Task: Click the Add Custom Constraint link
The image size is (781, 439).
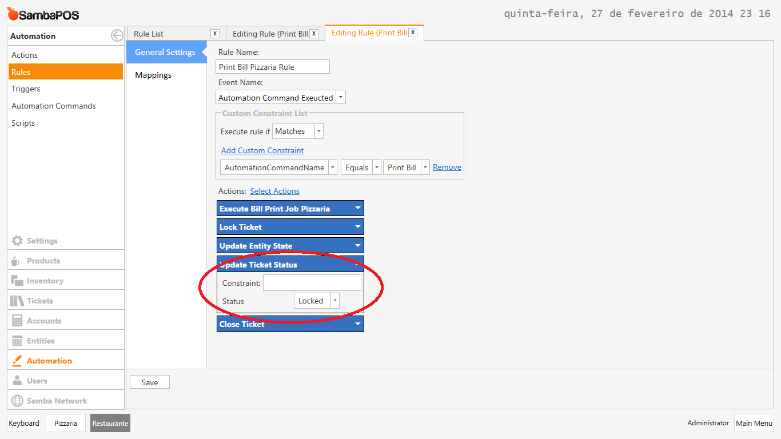Action: click(x=262, y=150)
